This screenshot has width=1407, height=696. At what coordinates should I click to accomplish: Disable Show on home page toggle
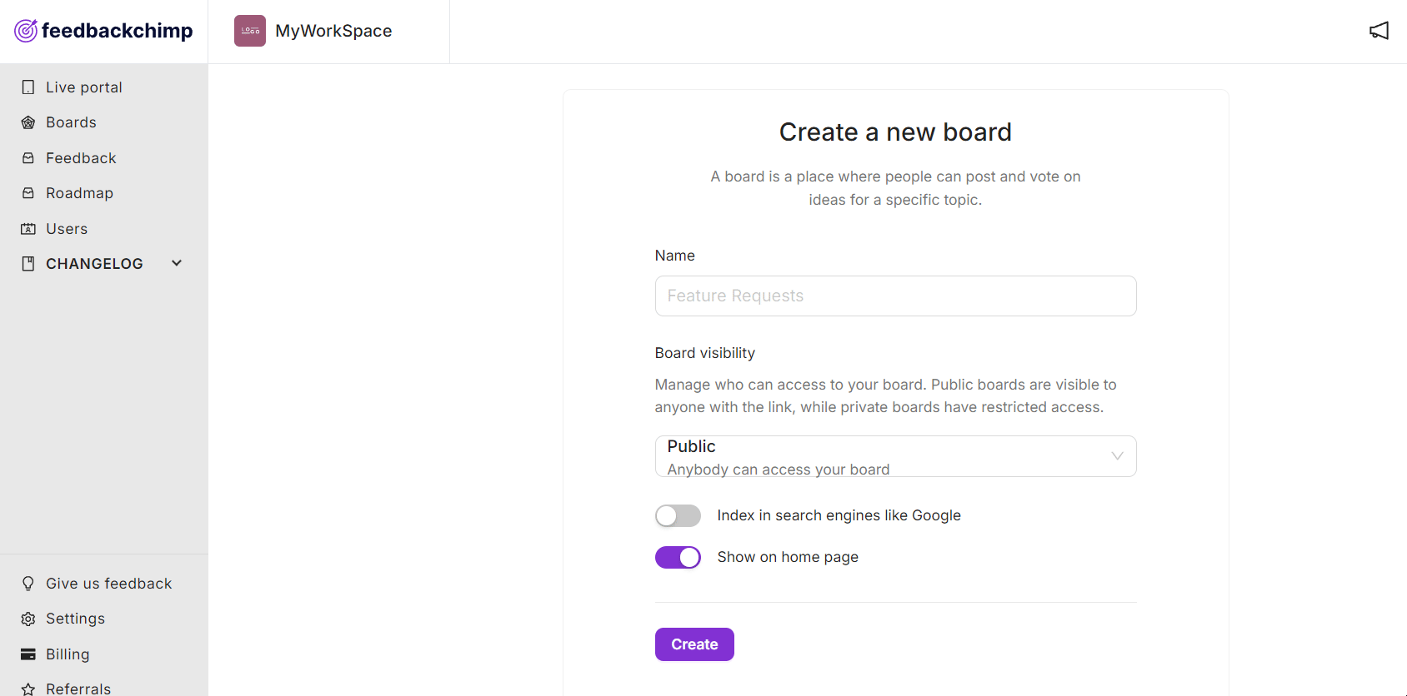(678, 557)
